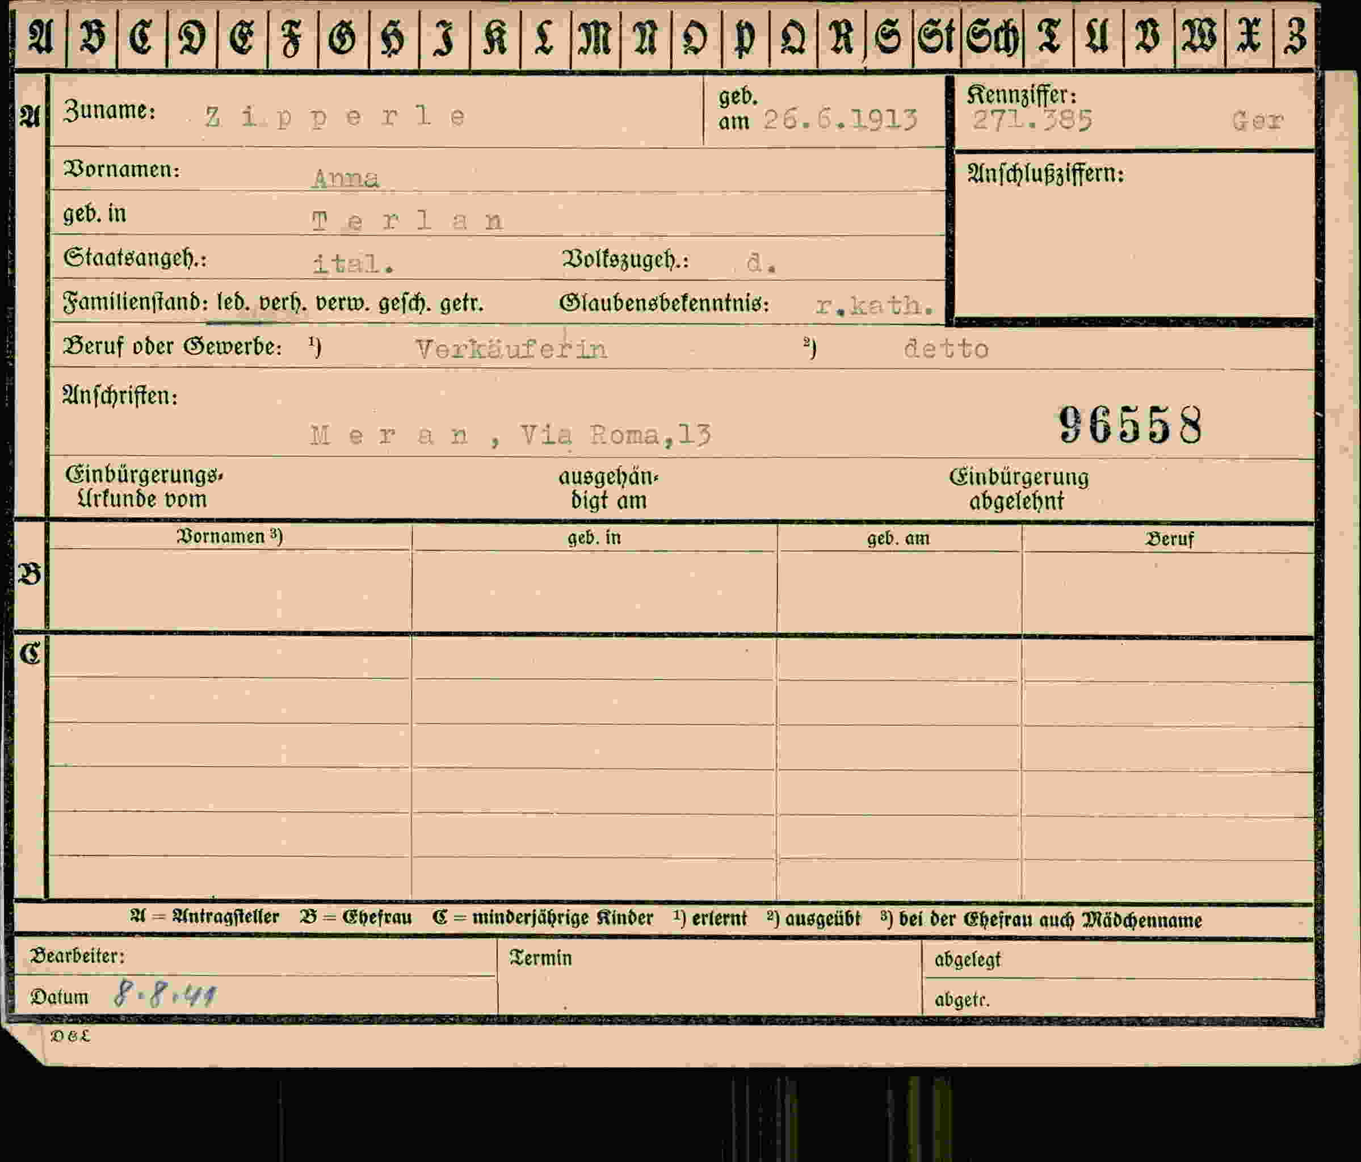The width and height of the screenshot is (1361, 1162).
Task: Click the underlined marital status 'led.'
Action: pos(233,303)
